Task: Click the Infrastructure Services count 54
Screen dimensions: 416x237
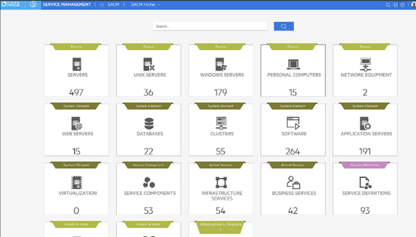Action: pos(221,211)
